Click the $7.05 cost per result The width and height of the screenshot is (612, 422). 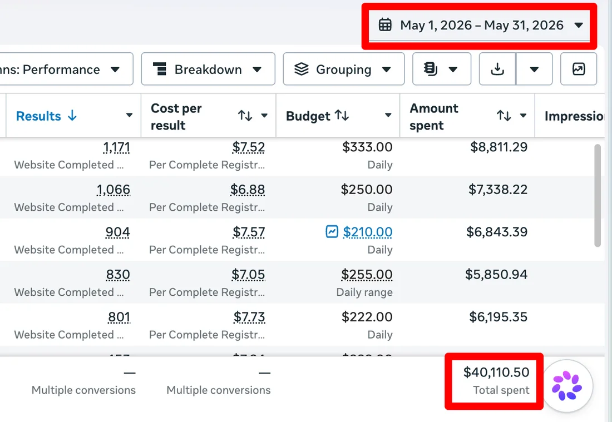tap(248, 275)
